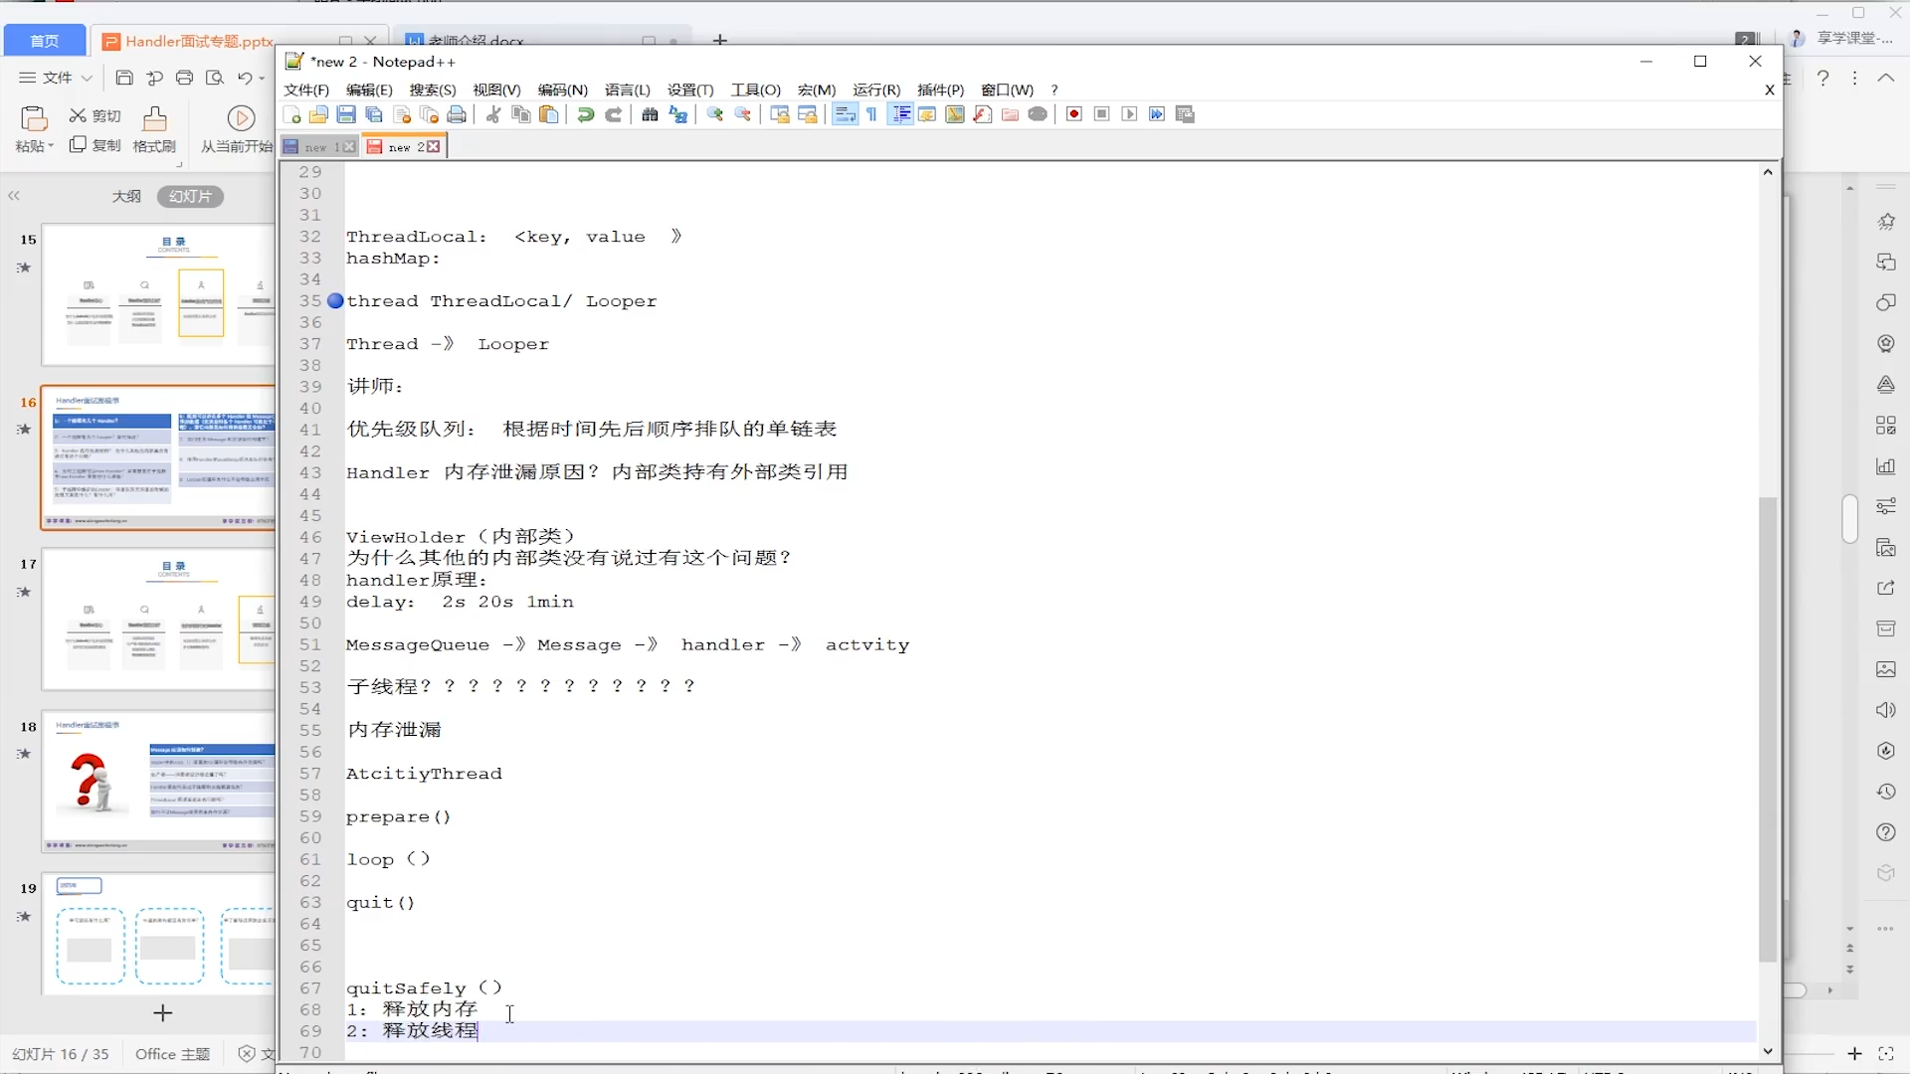This screenshot has height=1074, width=1910.
Task: Toggle Word Wrap in Notepad++ toolbar
Action: tap(845, 114)
